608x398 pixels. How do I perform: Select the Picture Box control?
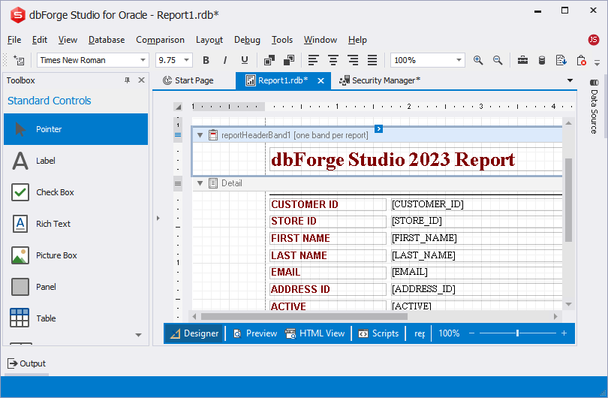[x=56, y=255]
